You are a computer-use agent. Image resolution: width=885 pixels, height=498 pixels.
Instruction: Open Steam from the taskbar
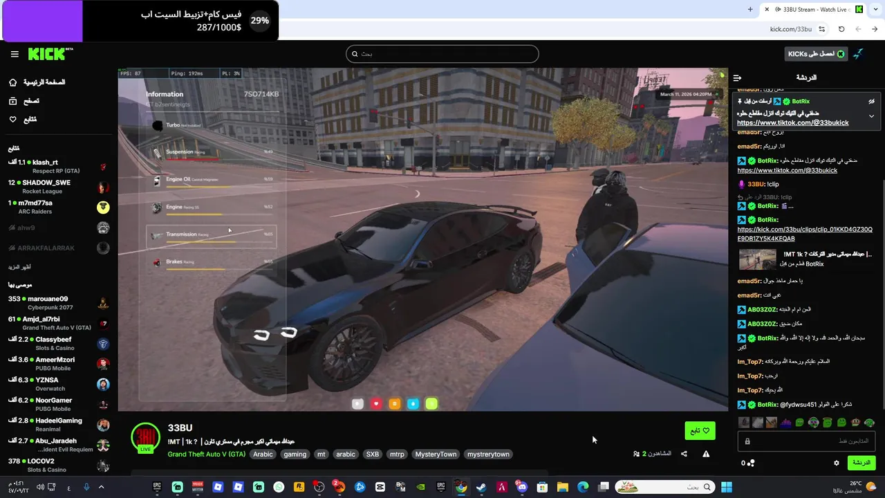click(481, 487)
